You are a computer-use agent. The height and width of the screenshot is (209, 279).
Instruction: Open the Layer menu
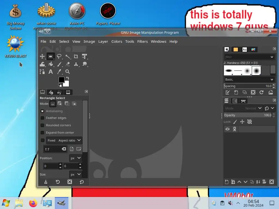[x=103, y=41]
